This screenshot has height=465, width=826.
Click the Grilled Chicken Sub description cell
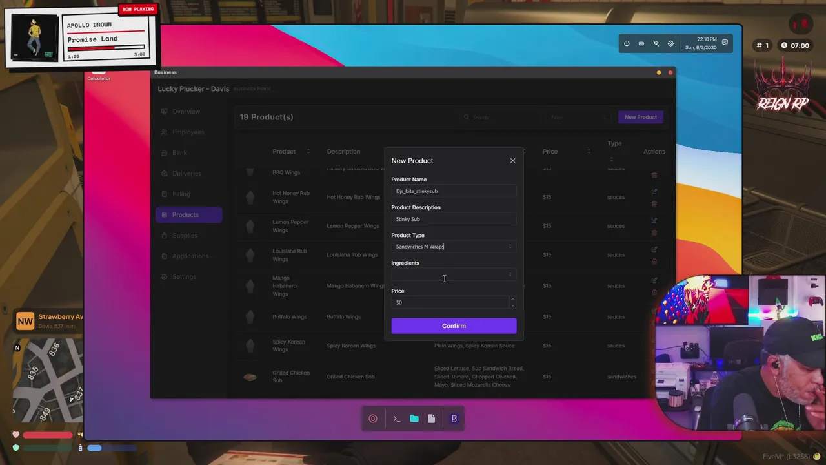[350, 377]
